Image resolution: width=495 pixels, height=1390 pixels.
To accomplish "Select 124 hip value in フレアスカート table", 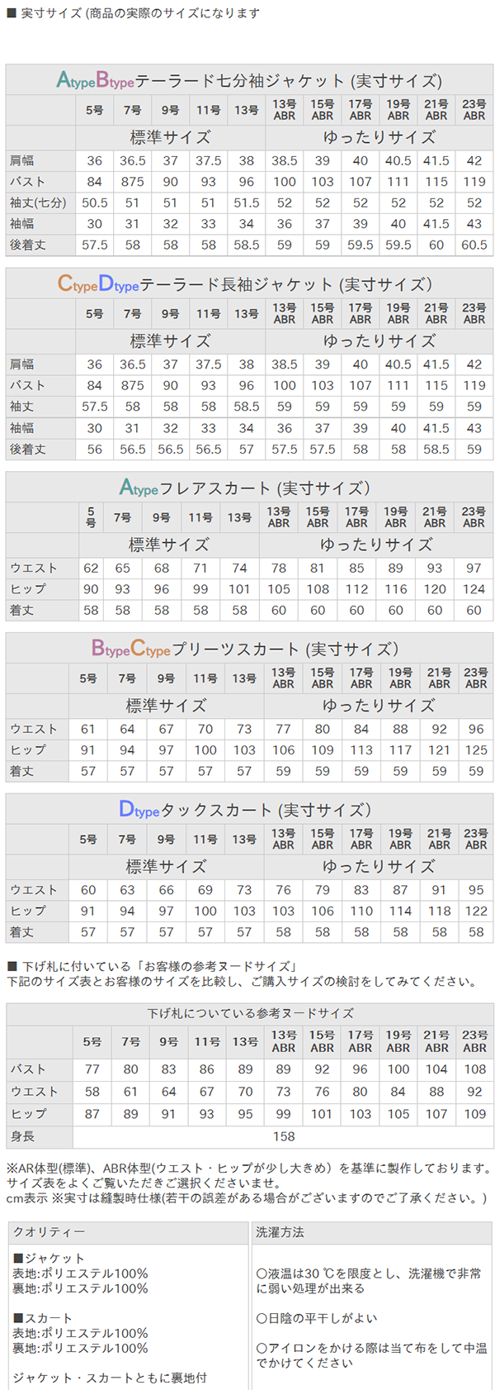I will [474, 589].
